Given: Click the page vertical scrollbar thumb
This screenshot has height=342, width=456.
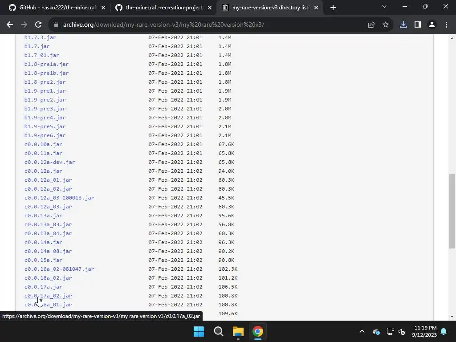Looking at the screenshot, I should click(x=452, y=211).
